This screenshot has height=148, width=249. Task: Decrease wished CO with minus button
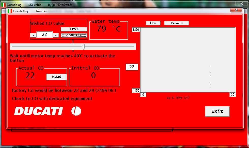tap(33, 35)
